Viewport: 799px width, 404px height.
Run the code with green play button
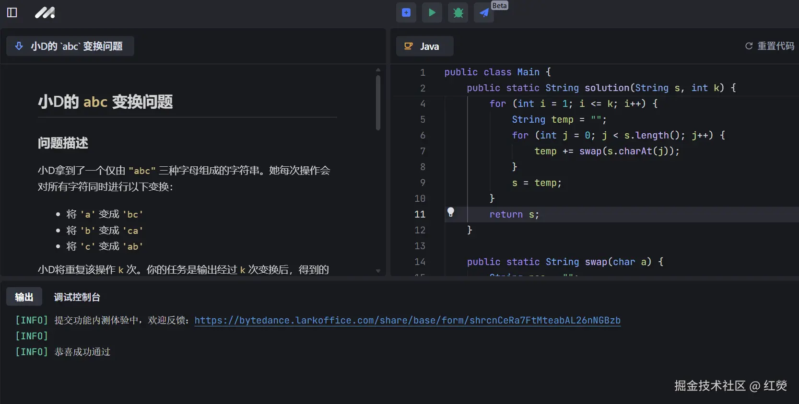432,12
